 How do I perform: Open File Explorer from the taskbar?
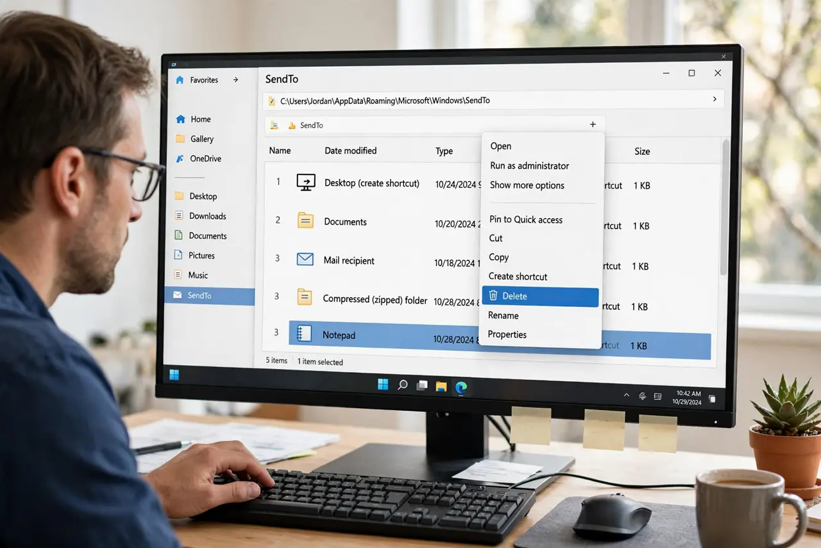(x=441, y=386)
